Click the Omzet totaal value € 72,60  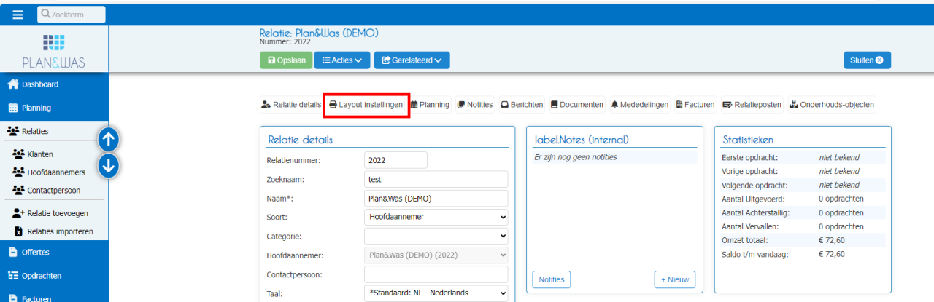pos(832,240)
